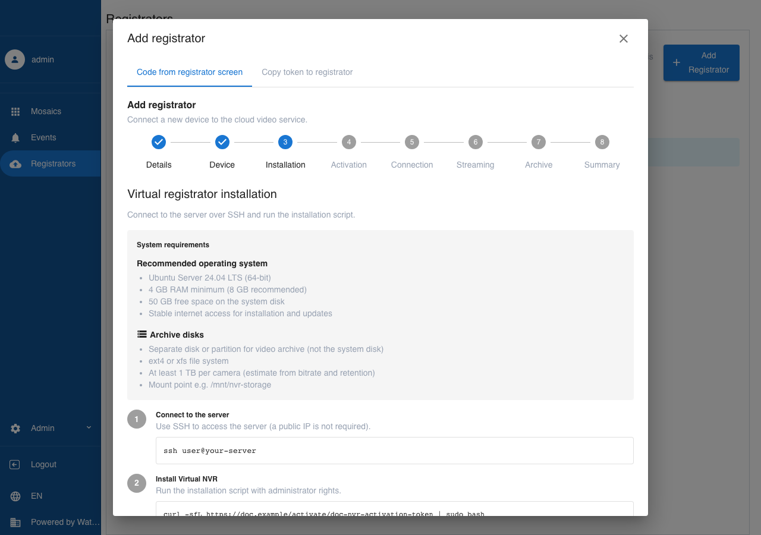Click the Installation step label
The width and height of the screenshot is (761, 535).
[x=285, y=165]
